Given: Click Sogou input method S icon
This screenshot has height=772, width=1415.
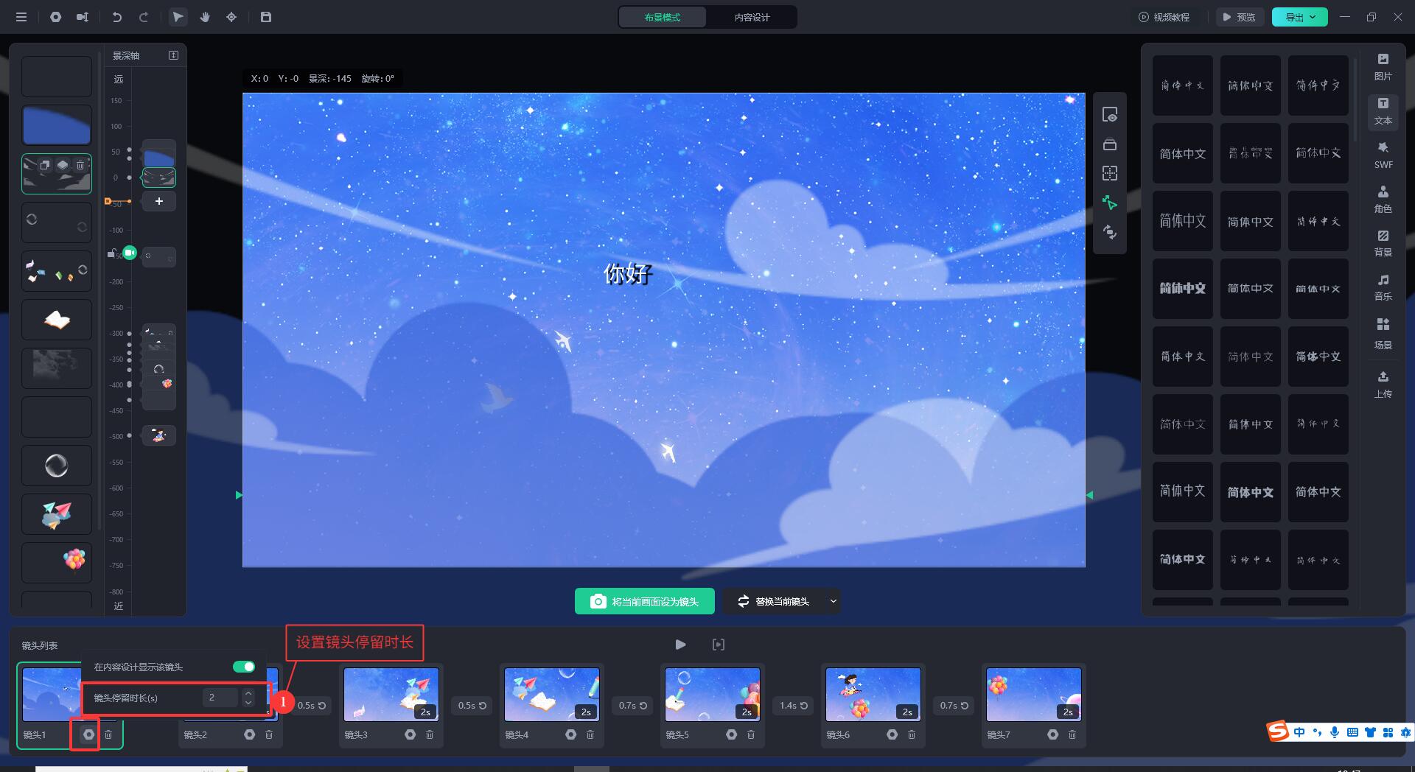Looking at the screenshot, I should coord(1278,731).
